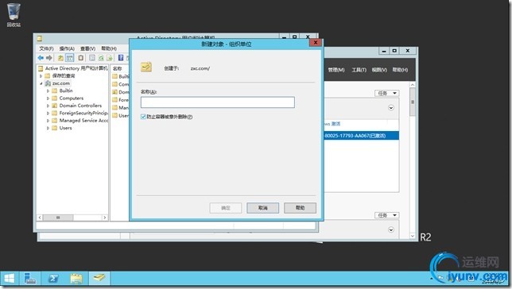Click the Export list toolbar icon
This screenshot has height=289, width=512.
coord(110,58)
